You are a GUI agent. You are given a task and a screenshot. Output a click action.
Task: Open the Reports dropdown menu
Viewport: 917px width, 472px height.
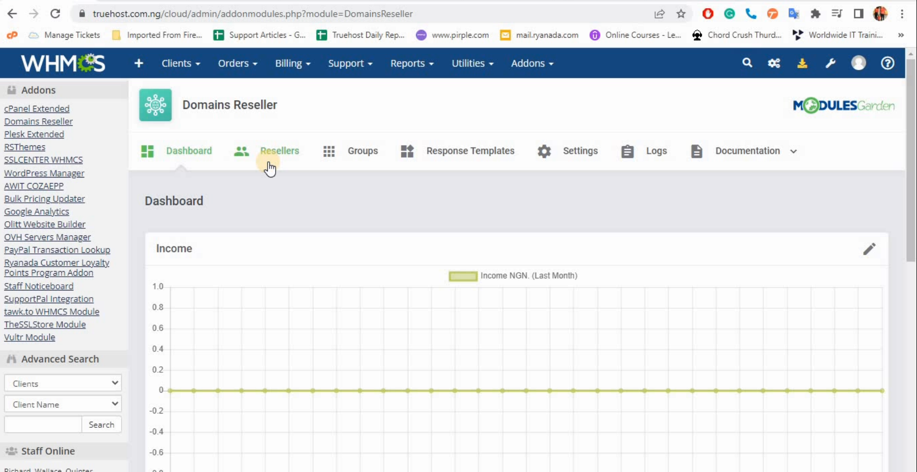coord(412,63)
